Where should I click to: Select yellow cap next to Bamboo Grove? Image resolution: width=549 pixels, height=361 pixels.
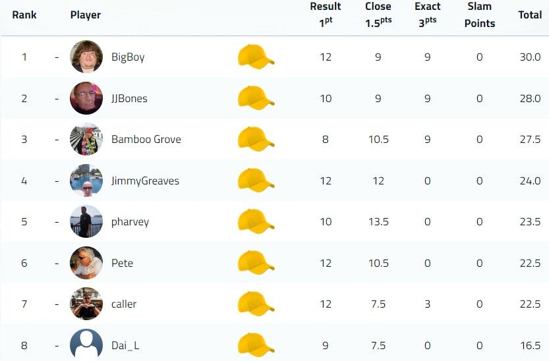(256, 139)
